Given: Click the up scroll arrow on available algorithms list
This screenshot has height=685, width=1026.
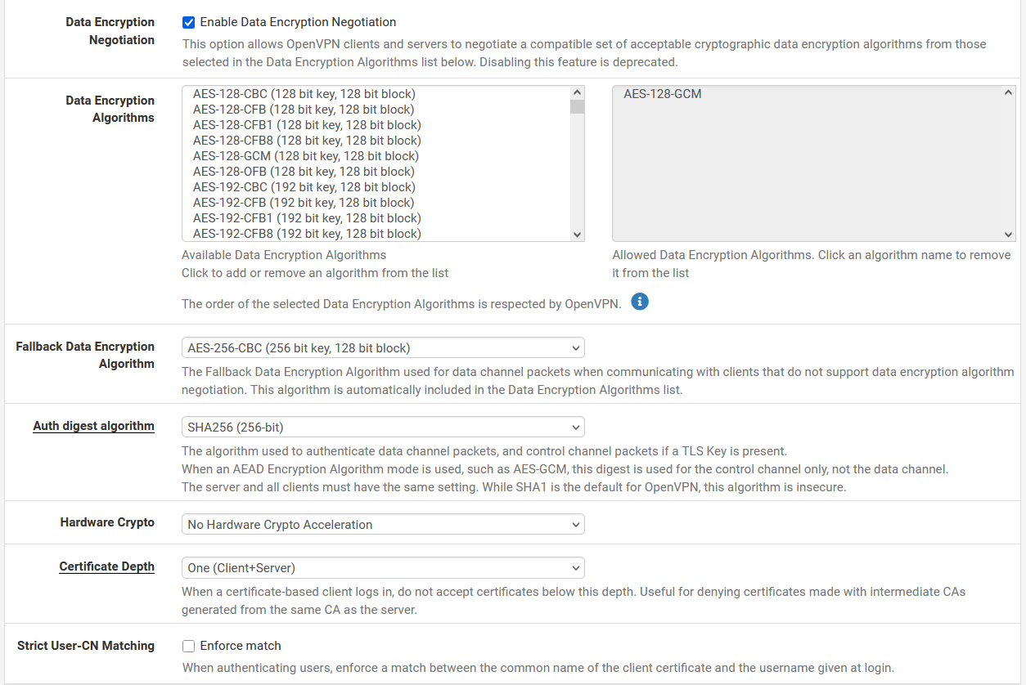Looking at the screenshot, I should coord(578,92).
